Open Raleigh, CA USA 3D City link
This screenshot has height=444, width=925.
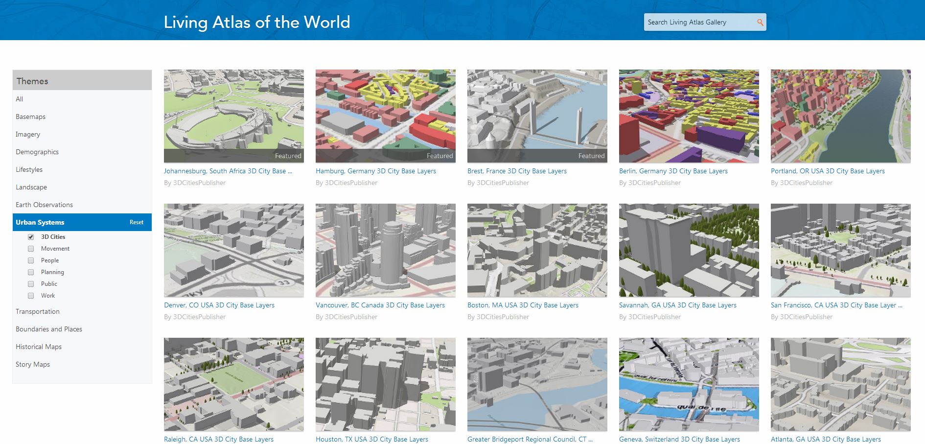219,439
